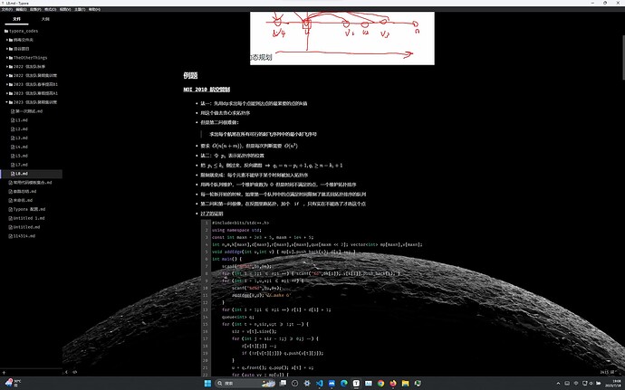This screenshot has height=390, width=625.
Task: Launch Firefox from the taskbar
Action: (x=393, y=384)
